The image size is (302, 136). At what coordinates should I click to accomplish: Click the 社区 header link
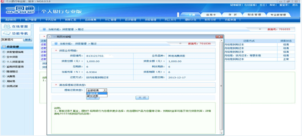pyautogui.click(x=263, y=5)
